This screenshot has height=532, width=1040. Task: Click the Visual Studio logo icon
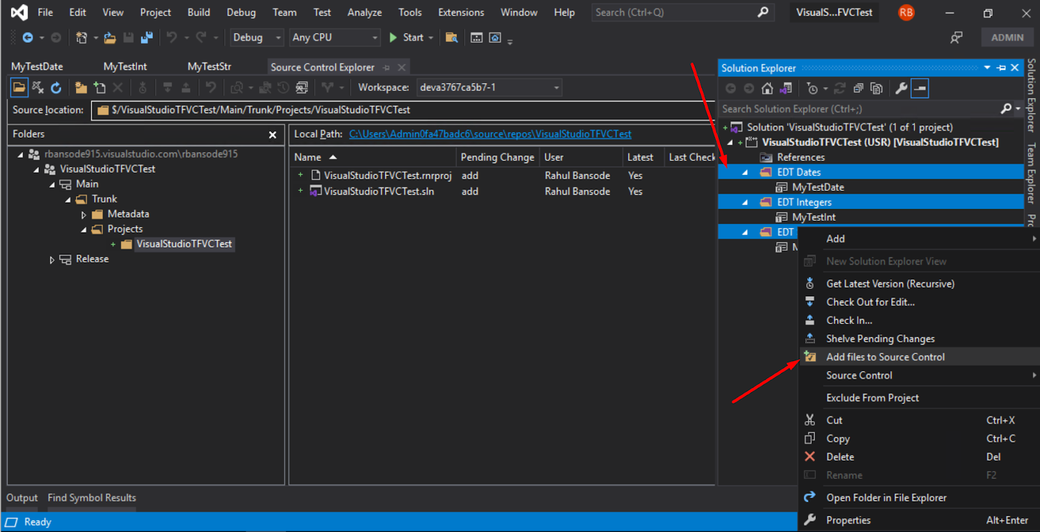19,12
